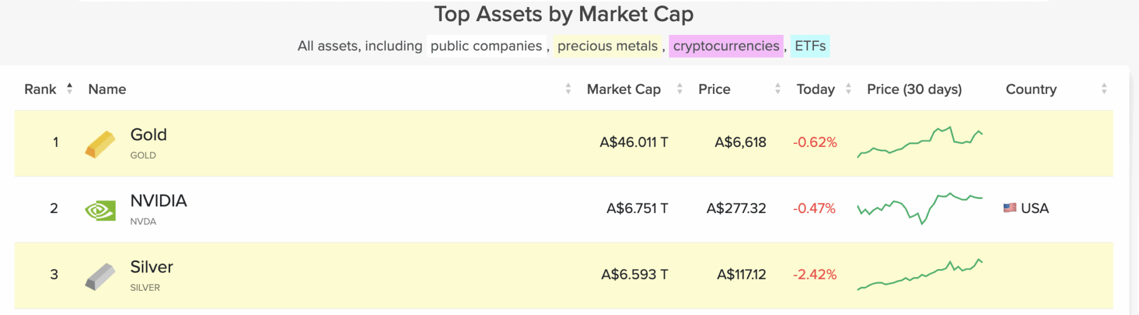
Task: Sort by Country column arrows
Action: coord(1104,88)
